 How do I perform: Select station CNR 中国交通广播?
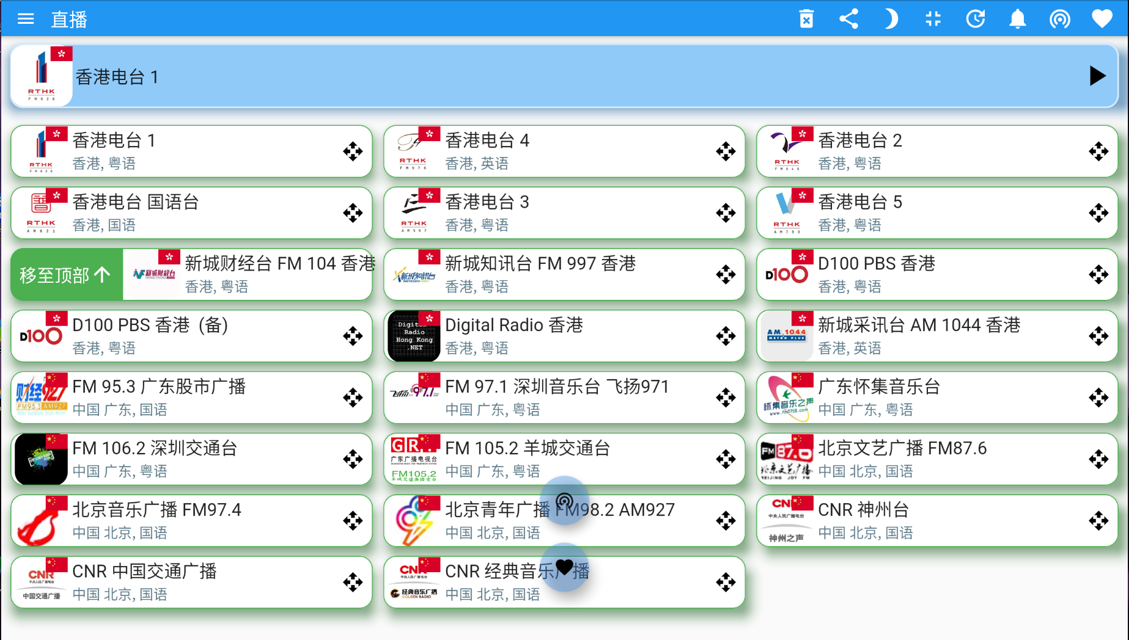tap(191, 583)
